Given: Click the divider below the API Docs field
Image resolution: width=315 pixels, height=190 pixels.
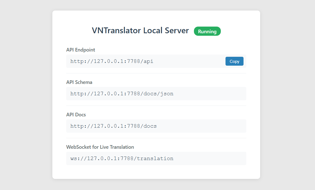Looking at the screenshot, I should [x=156, y=138].
